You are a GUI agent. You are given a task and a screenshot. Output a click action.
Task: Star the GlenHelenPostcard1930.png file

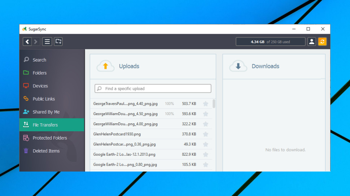coord(206,134)
